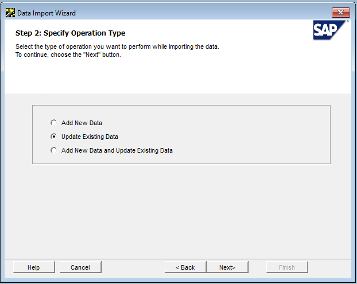The width and height of the screenshot is (357, 284).
Task: Click the 'Step 2: Specify Operation Type' heading
Action: click(x=71, y=33)
